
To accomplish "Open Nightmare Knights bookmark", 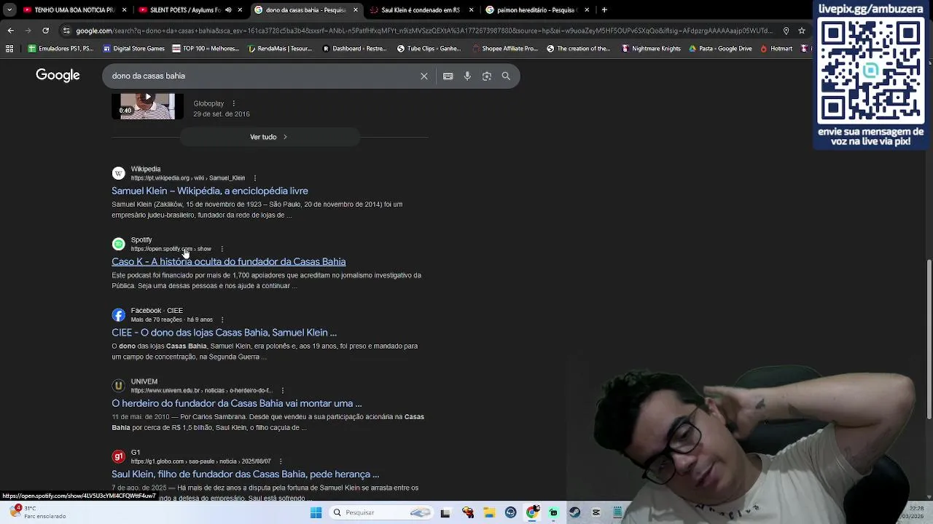I will (651, 49).
